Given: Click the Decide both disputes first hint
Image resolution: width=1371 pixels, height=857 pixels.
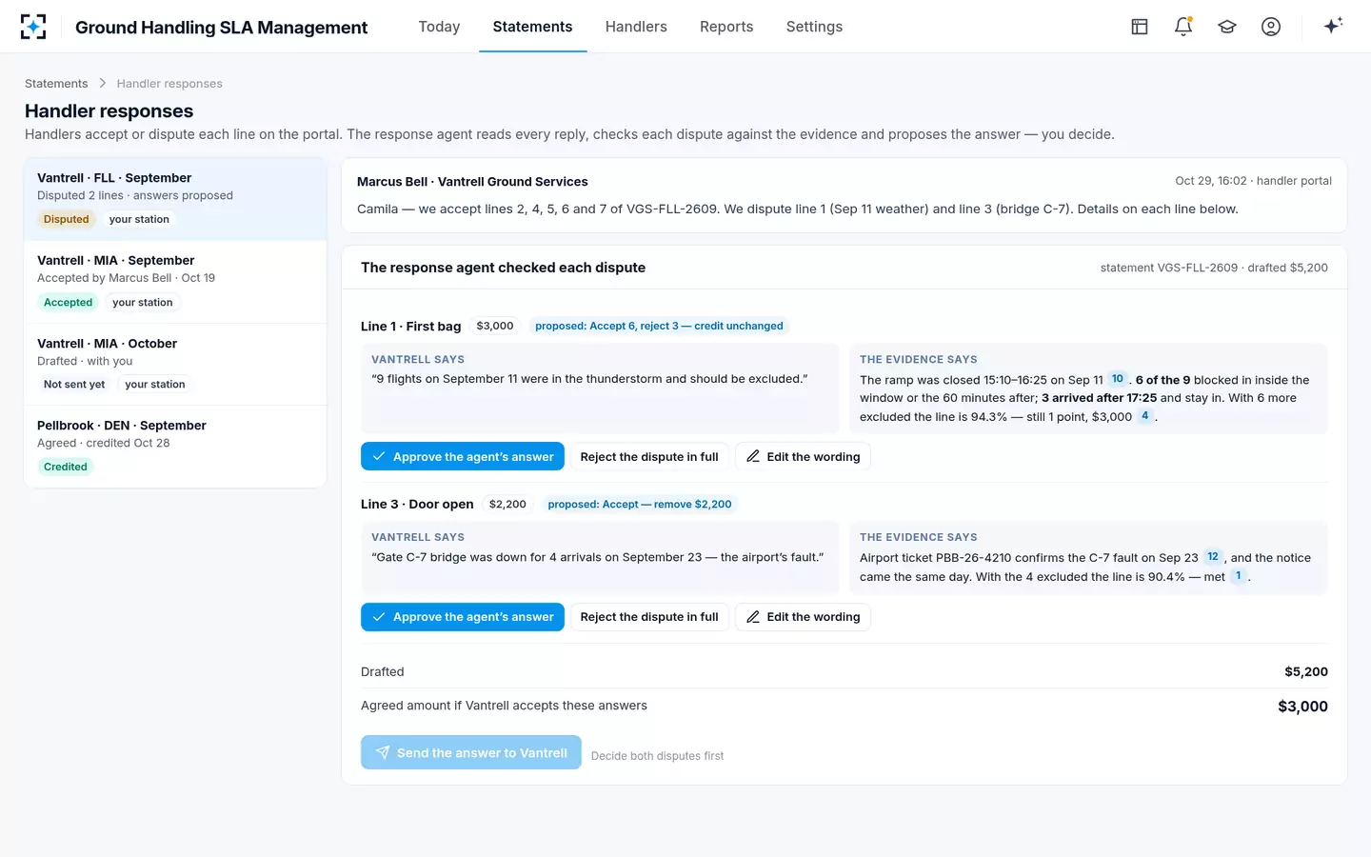Looking at the screenshot, I should [x=657, y=756].
